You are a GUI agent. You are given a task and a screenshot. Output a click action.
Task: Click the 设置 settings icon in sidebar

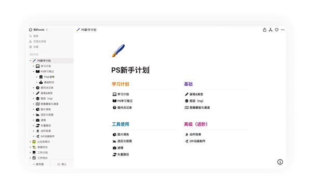pyautogui.click(x=31, y=47)
